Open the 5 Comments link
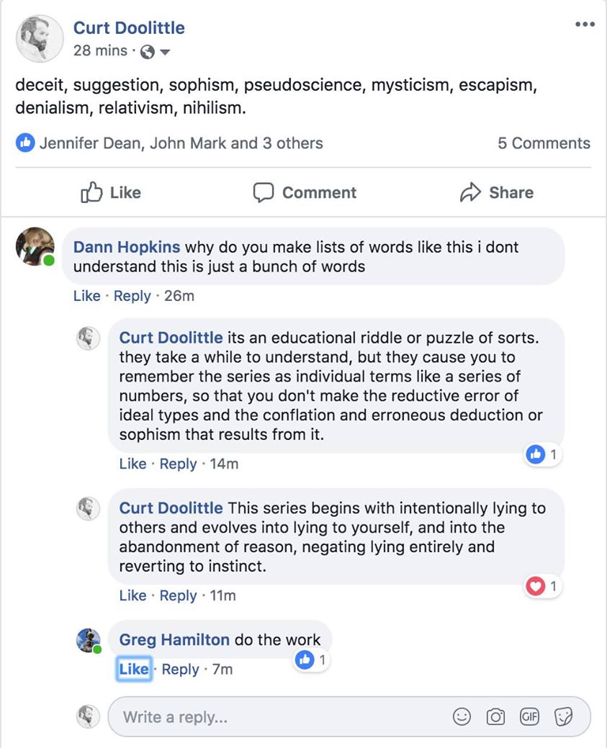Screen dimensions: 607x748 point(544,143)
